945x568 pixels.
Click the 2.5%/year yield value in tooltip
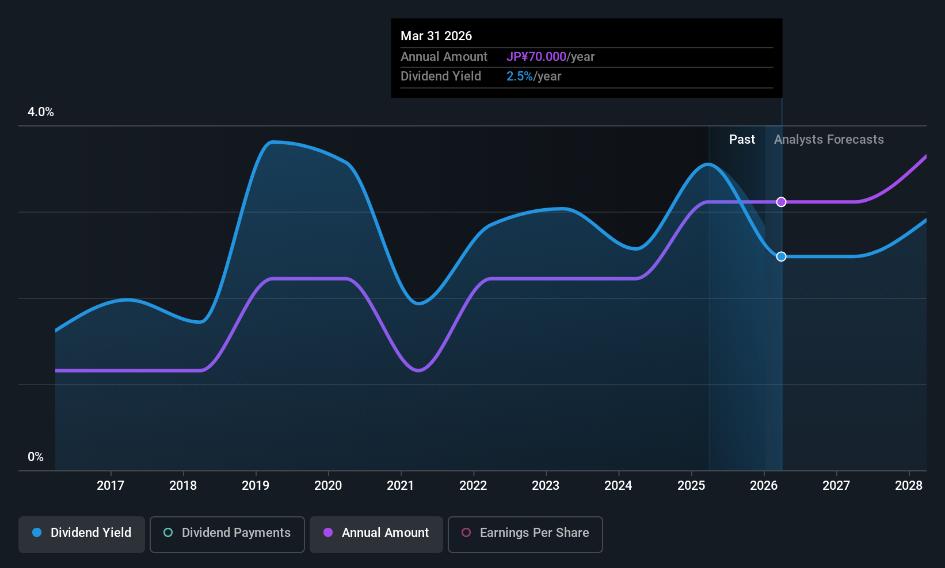[x=534, y=76]
